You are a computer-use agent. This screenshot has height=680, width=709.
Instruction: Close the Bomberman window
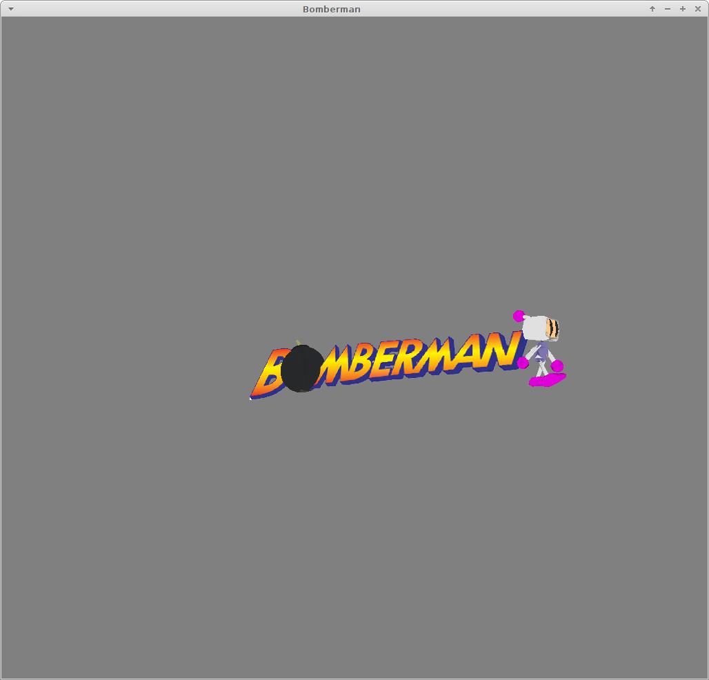(698, 9)
